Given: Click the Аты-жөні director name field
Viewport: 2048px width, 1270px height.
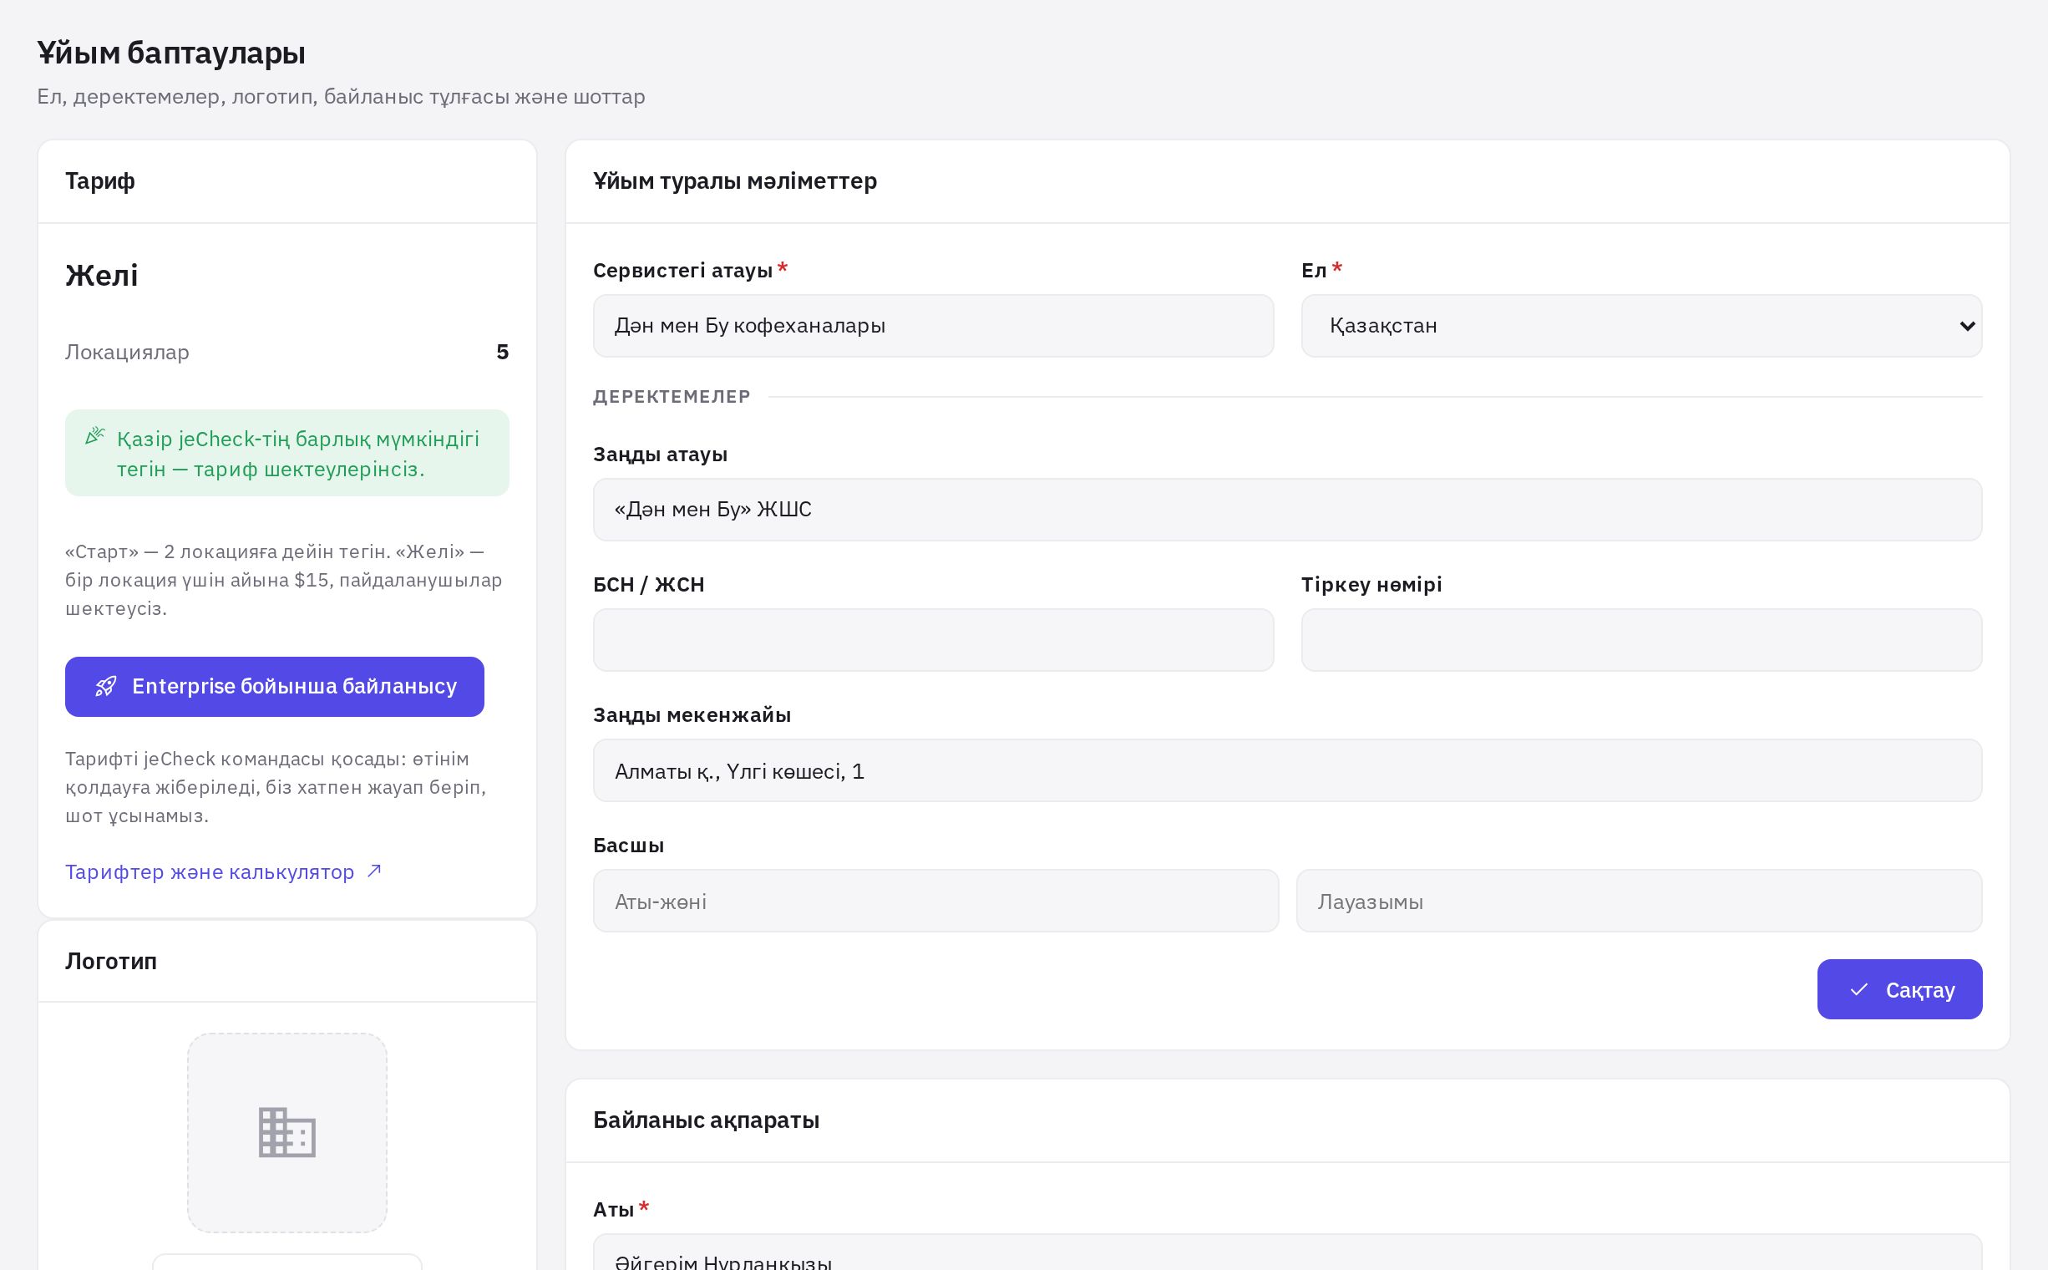Looking at the screenshot, I should (935, 901).
